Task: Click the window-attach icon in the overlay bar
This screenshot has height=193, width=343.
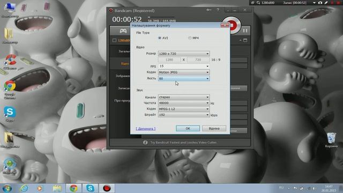Action: click(x=252, y=3)
